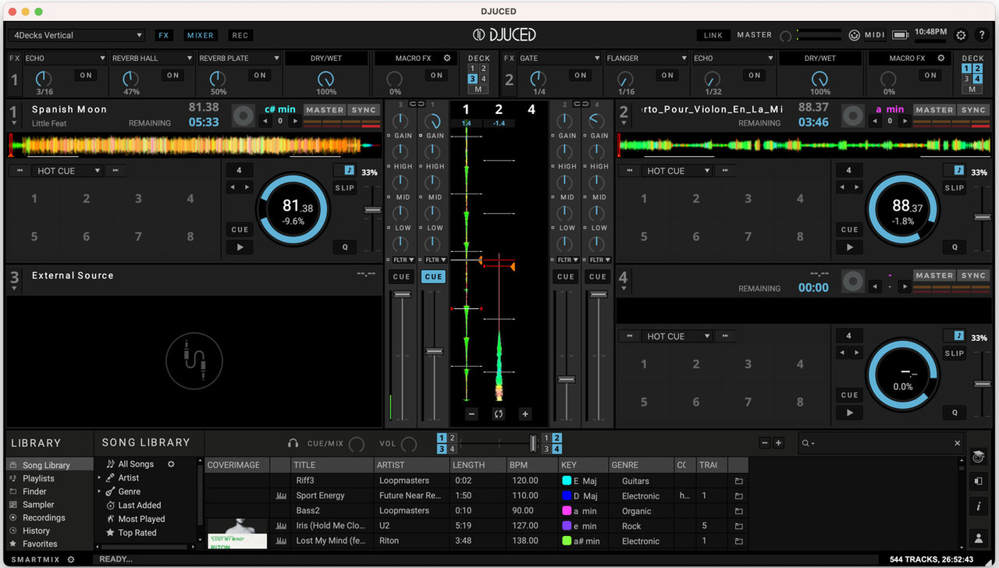Click the battery status icon

tap(900, 35)
